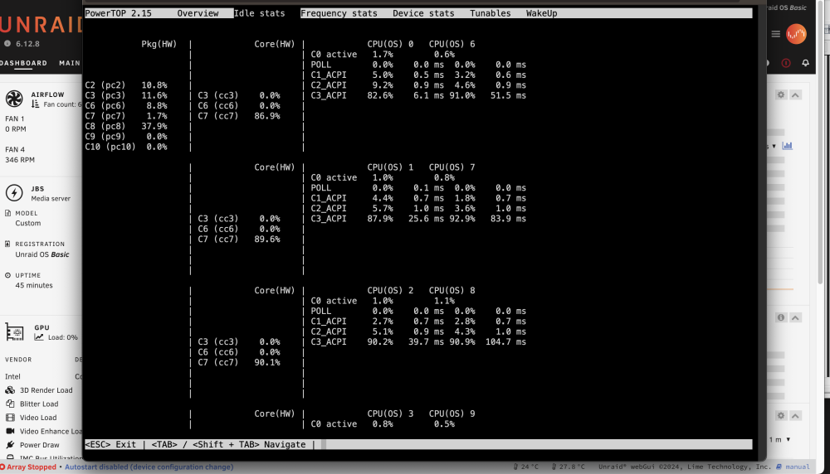Click the JBS lightning bolt server icon
This screenshot has width=830, height=474.
click(x=14, y=193)
